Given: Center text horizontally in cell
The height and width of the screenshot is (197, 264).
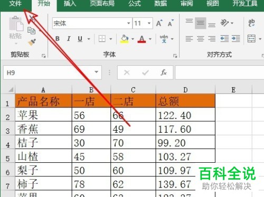Looking at the screenshot, I should point(201,38).
